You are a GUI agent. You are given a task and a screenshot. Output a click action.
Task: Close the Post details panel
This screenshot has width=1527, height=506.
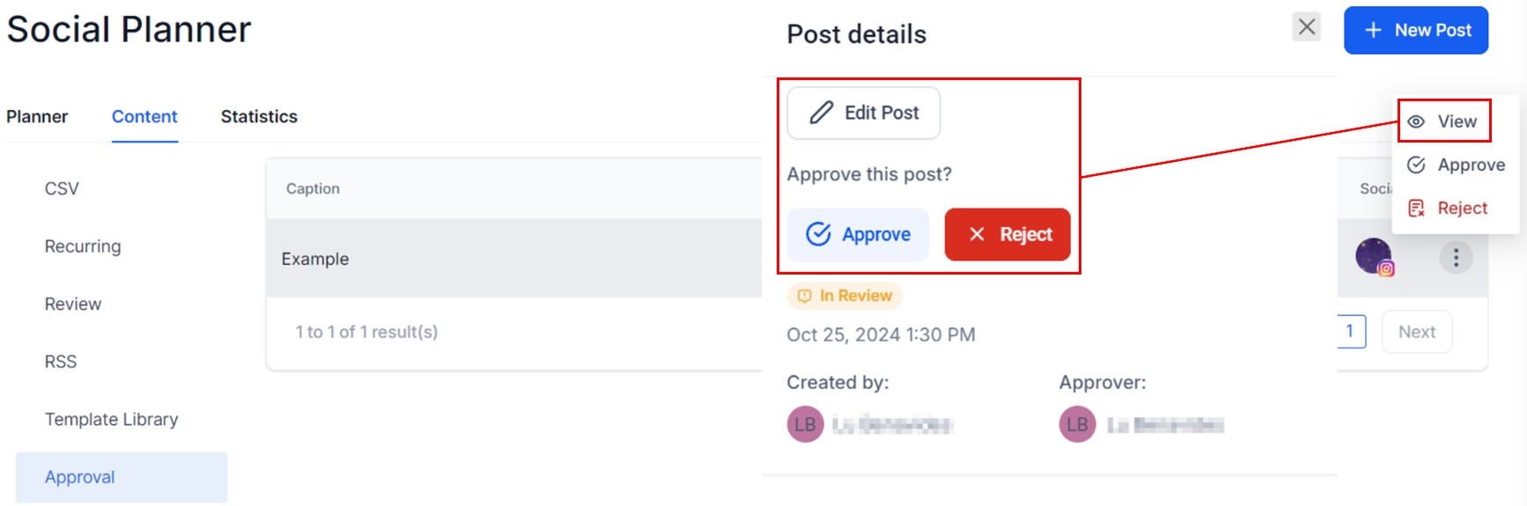pyautogui.click(x=1306, y=27)
